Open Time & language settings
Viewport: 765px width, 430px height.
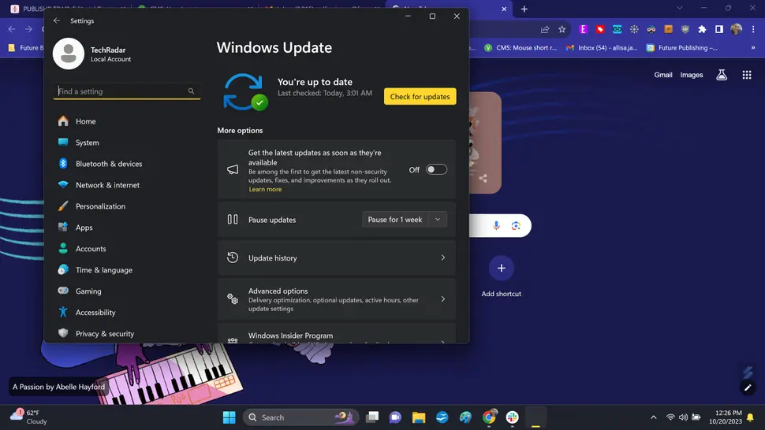(x=103, y=270)
